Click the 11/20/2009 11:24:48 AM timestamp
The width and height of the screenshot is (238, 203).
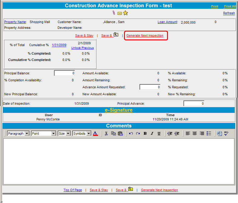click(x=170, y=119)
